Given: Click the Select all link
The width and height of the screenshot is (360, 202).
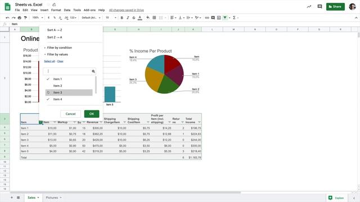Looking at the screenshot, I should pos(49,61).
